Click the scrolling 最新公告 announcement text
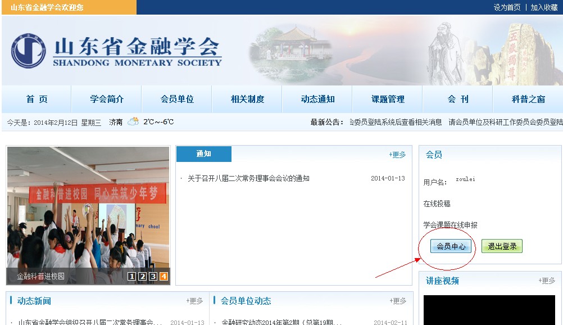Viewport: 563px width, 325px height. pos(456,122)
